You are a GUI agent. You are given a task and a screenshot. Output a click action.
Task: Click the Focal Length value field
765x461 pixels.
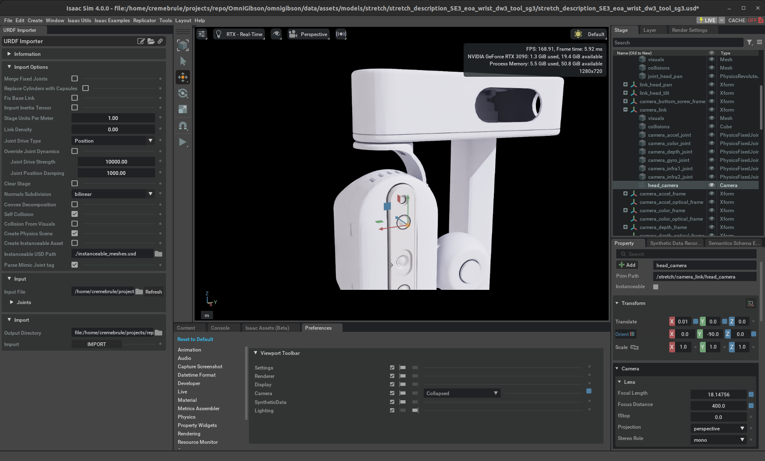click(718, 394)
